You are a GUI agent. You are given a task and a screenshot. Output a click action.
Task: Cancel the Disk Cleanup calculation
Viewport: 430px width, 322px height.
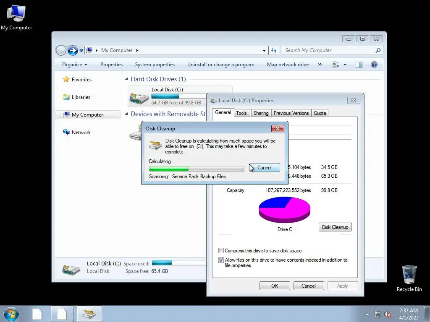[x=265, y=168]
